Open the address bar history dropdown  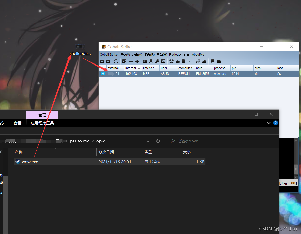(148, 141)
